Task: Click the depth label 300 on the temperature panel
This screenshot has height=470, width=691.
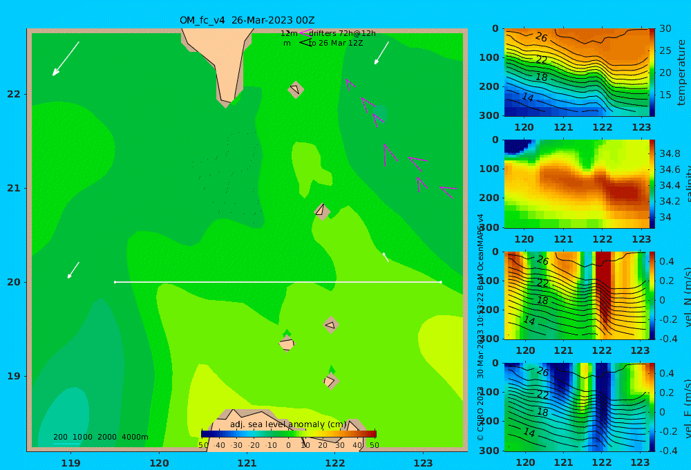Action: [x=489, y=115]
